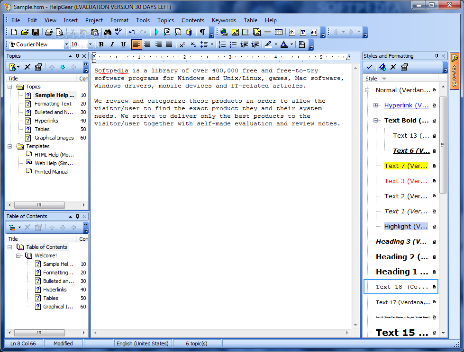
Task: Open the File menu
Action: click(x=15, y=20)
